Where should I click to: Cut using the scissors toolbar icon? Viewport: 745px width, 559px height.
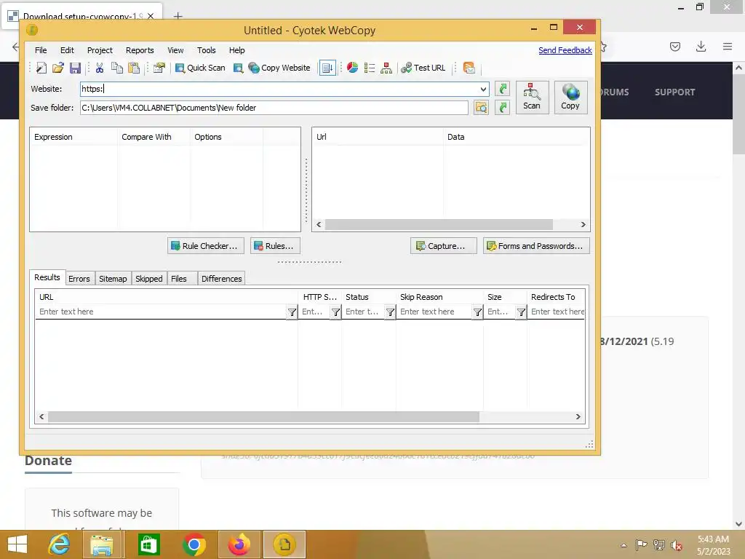pyautogui.click(x=99, y=68)
